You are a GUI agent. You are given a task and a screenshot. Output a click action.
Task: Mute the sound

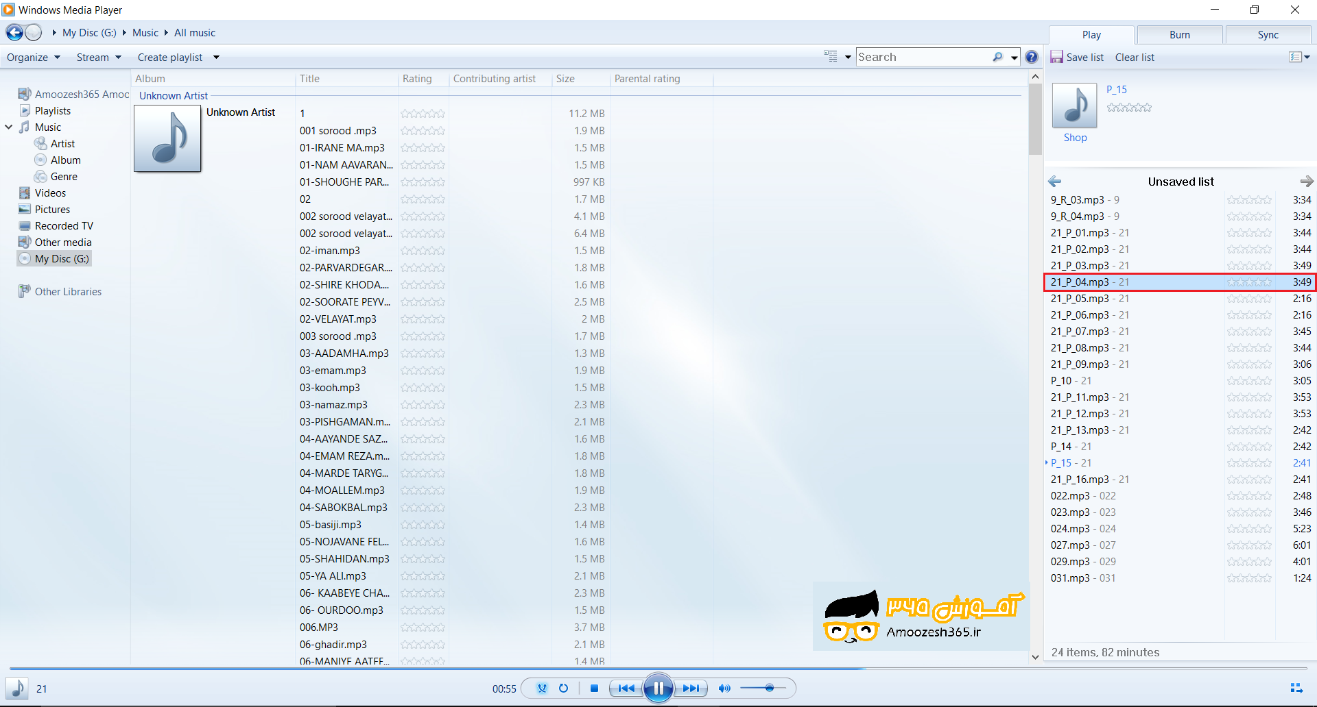724,689
